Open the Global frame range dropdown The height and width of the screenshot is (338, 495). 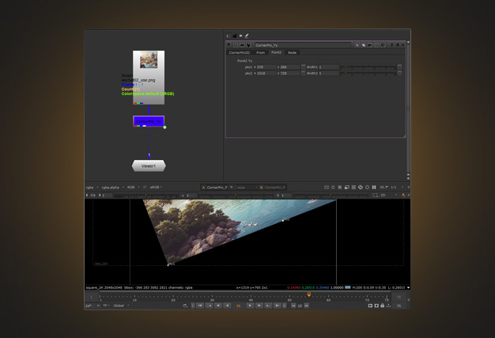point(120,306)
